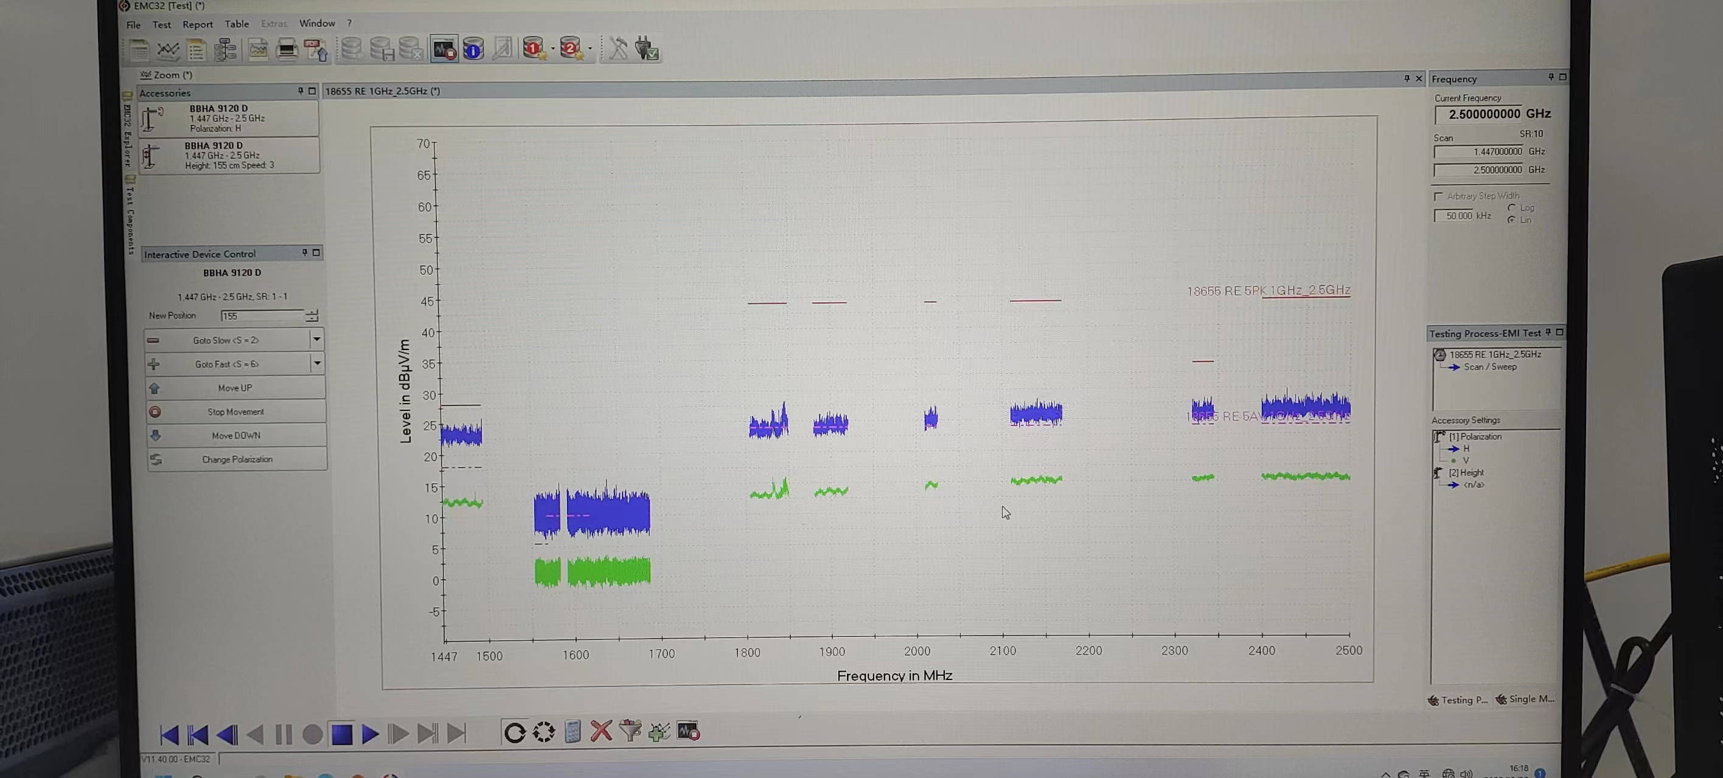Pin the Interactive Device Control panel
Image resolution: width=1723 pixels, height=778 pixels.
click(x=305, y=253)
